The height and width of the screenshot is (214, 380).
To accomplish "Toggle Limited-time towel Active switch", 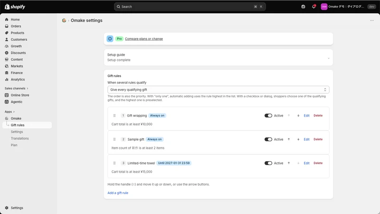I will (268, 163).
